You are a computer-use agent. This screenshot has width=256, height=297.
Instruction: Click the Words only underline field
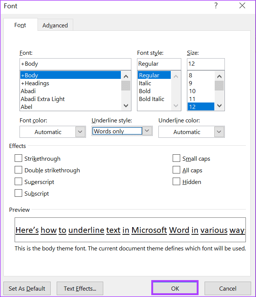pyautogui.click(x=117, y=131)
